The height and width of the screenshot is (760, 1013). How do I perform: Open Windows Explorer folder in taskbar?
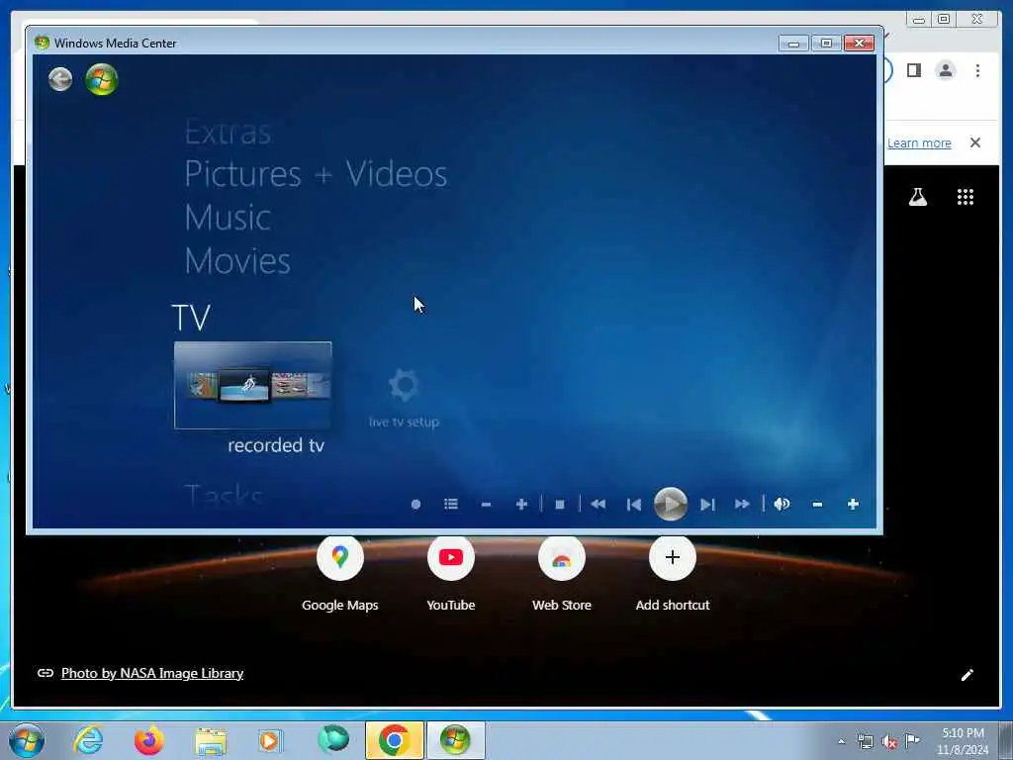[211, 740]
